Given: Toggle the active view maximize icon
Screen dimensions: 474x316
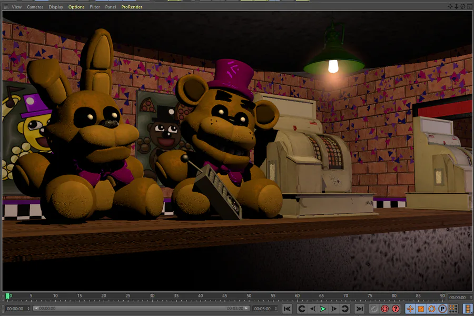Looking at the screenshot, I should pos(469,6).
